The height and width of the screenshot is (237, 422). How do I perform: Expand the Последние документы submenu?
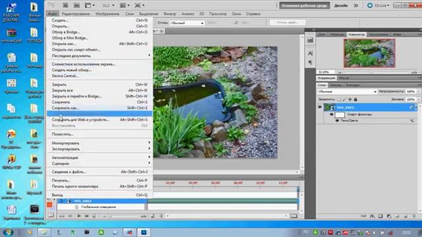149,55
